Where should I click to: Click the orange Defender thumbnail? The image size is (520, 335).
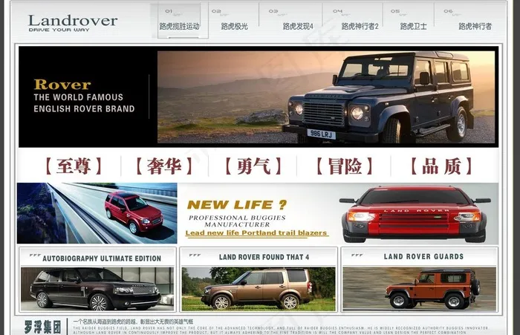[x=420, y=289]
